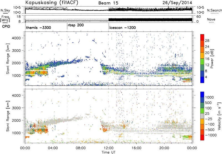The image size is (222, 154).
Task: Select the Beam 15 label
Action: 108,3
